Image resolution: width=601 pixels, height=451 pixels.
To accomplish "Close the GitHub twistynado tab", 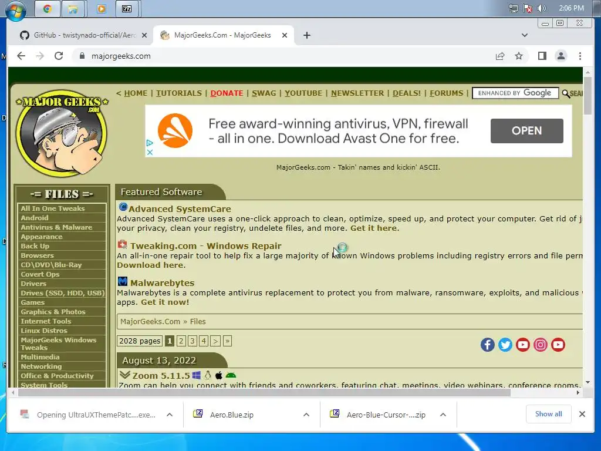I will point(144,35).
